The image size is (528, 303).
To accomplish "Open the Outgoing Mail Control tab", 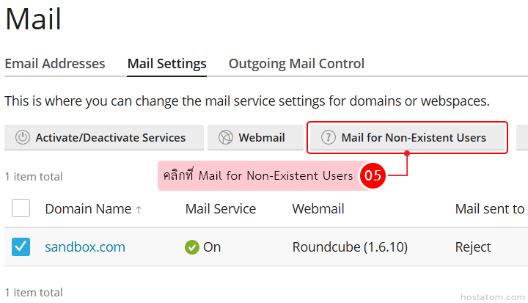I will point(296,64).
